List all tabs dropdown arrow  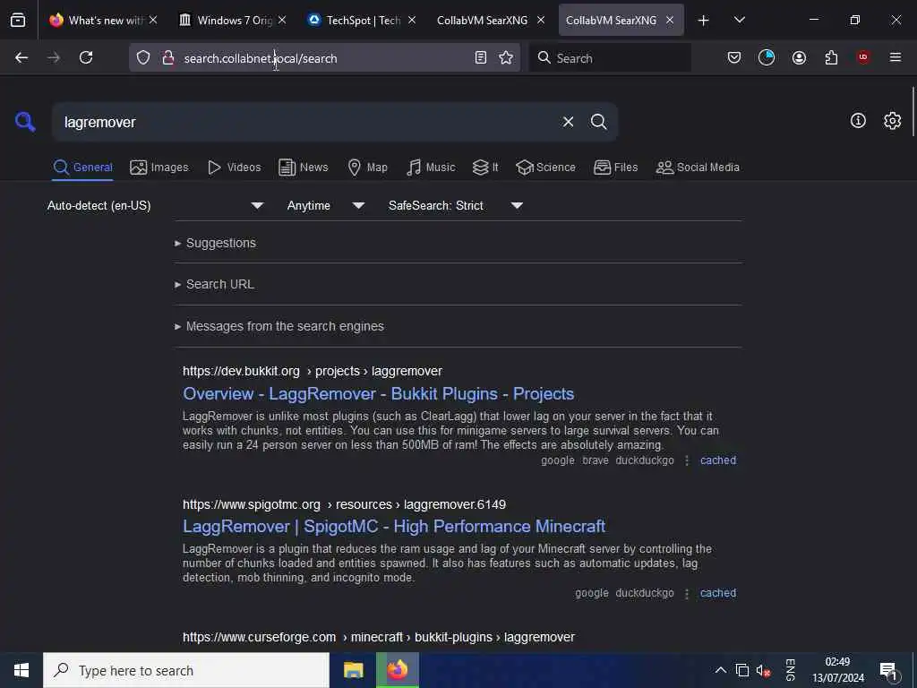739,20
